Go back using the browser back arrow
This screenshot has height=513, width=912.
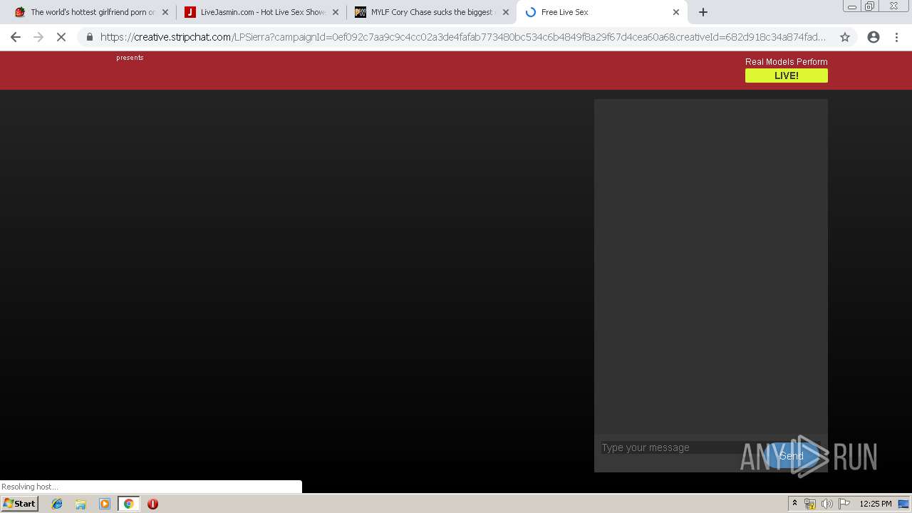(x=16, y=37)
